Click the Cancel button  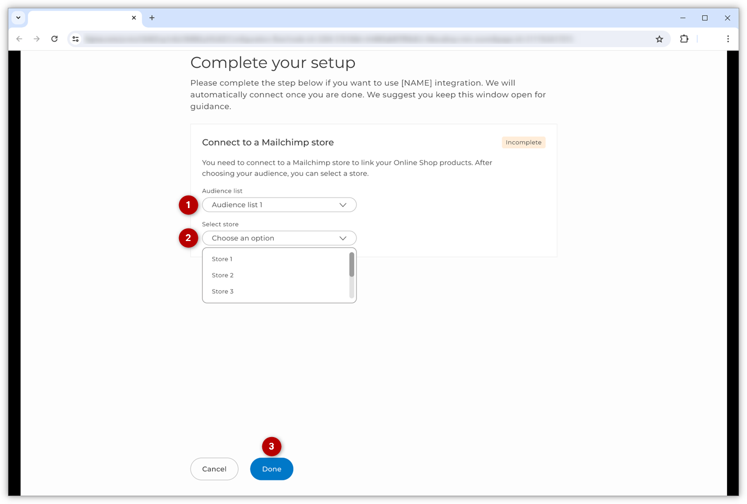(214, 469)
